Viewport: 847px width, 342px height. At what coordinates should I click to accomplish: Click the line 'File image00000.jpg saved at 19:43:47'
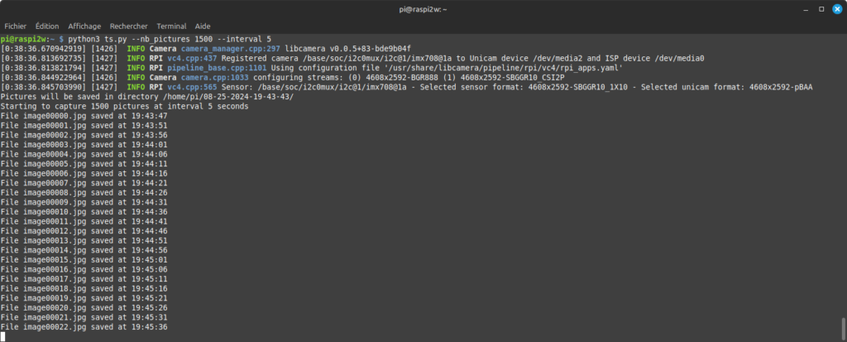click(x=84, y=116)
